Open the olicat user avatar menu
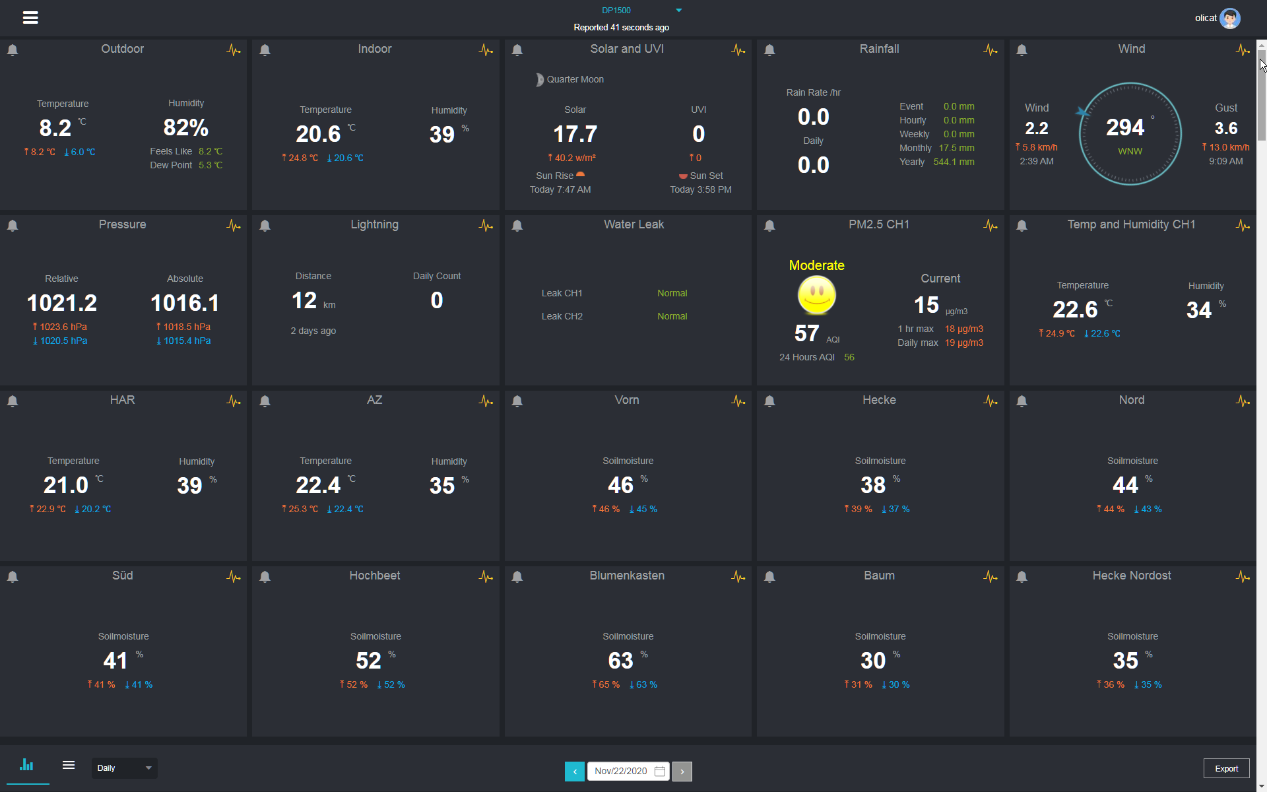This screenshot has width=1267, height=792. 1230,18
